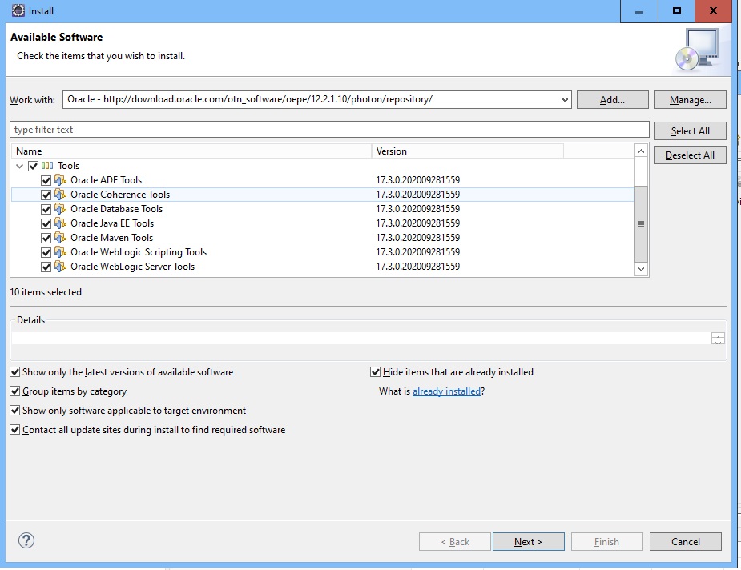
Task: Click the list scroll down arrow
Action: pyautogui.click(x=641, y=269)
